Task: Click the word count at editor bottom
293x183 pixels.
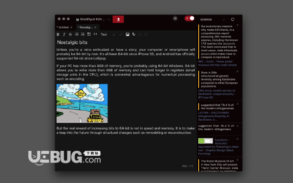Action: pos(188,166)
